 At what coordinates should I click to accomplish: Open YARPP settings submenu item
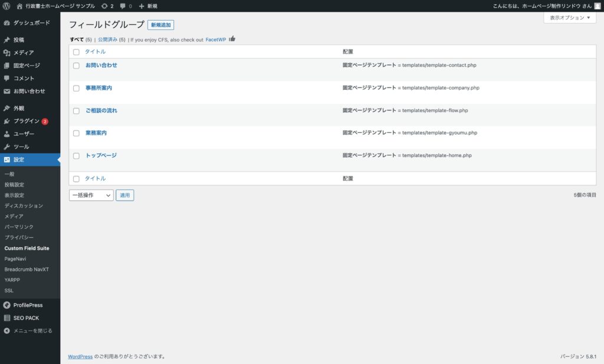tap(12, 280)
